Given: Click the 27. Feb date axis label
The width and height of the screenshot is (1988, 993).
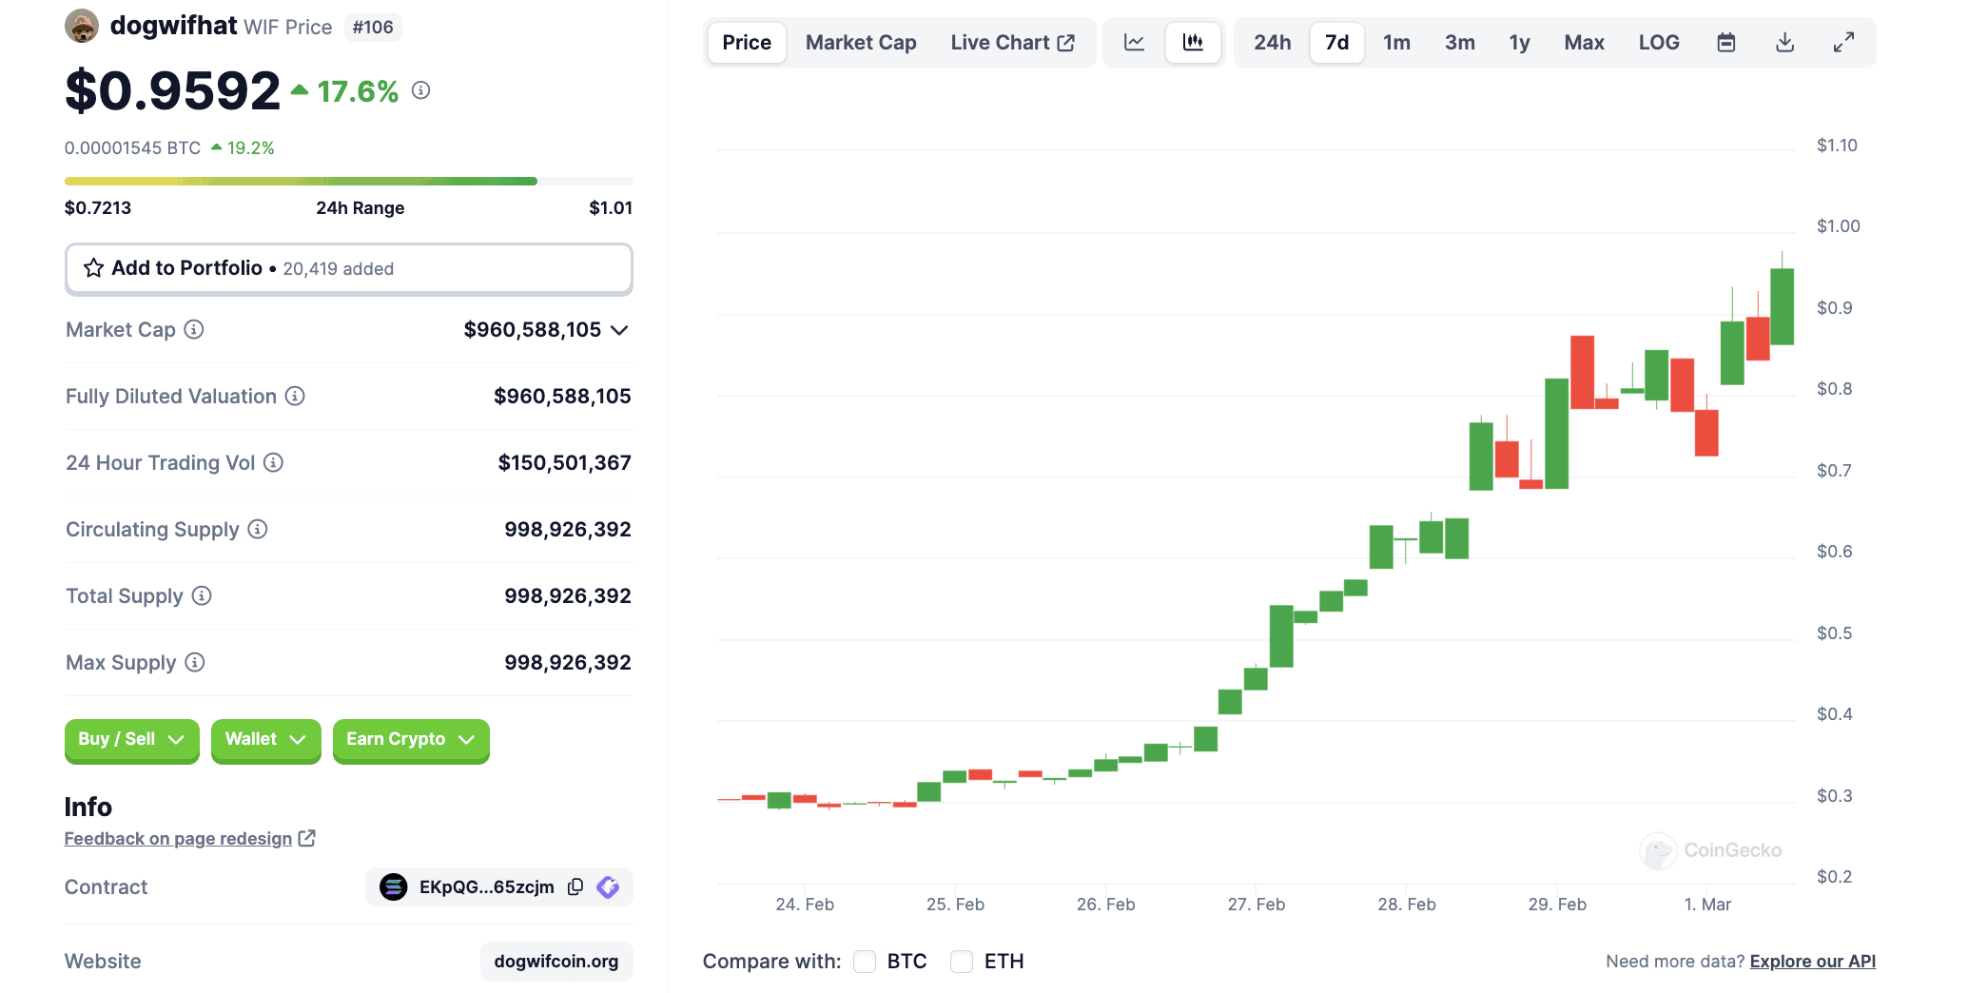Looking at the screenshot, I should [1256, 905].
